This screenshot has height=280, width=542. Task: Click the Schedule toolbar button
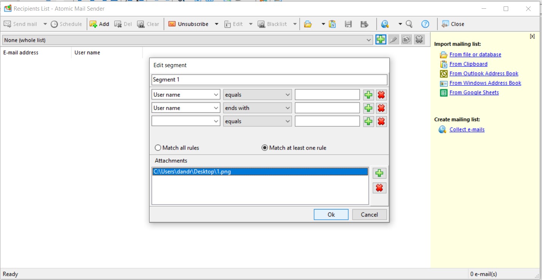pos(66,24)
